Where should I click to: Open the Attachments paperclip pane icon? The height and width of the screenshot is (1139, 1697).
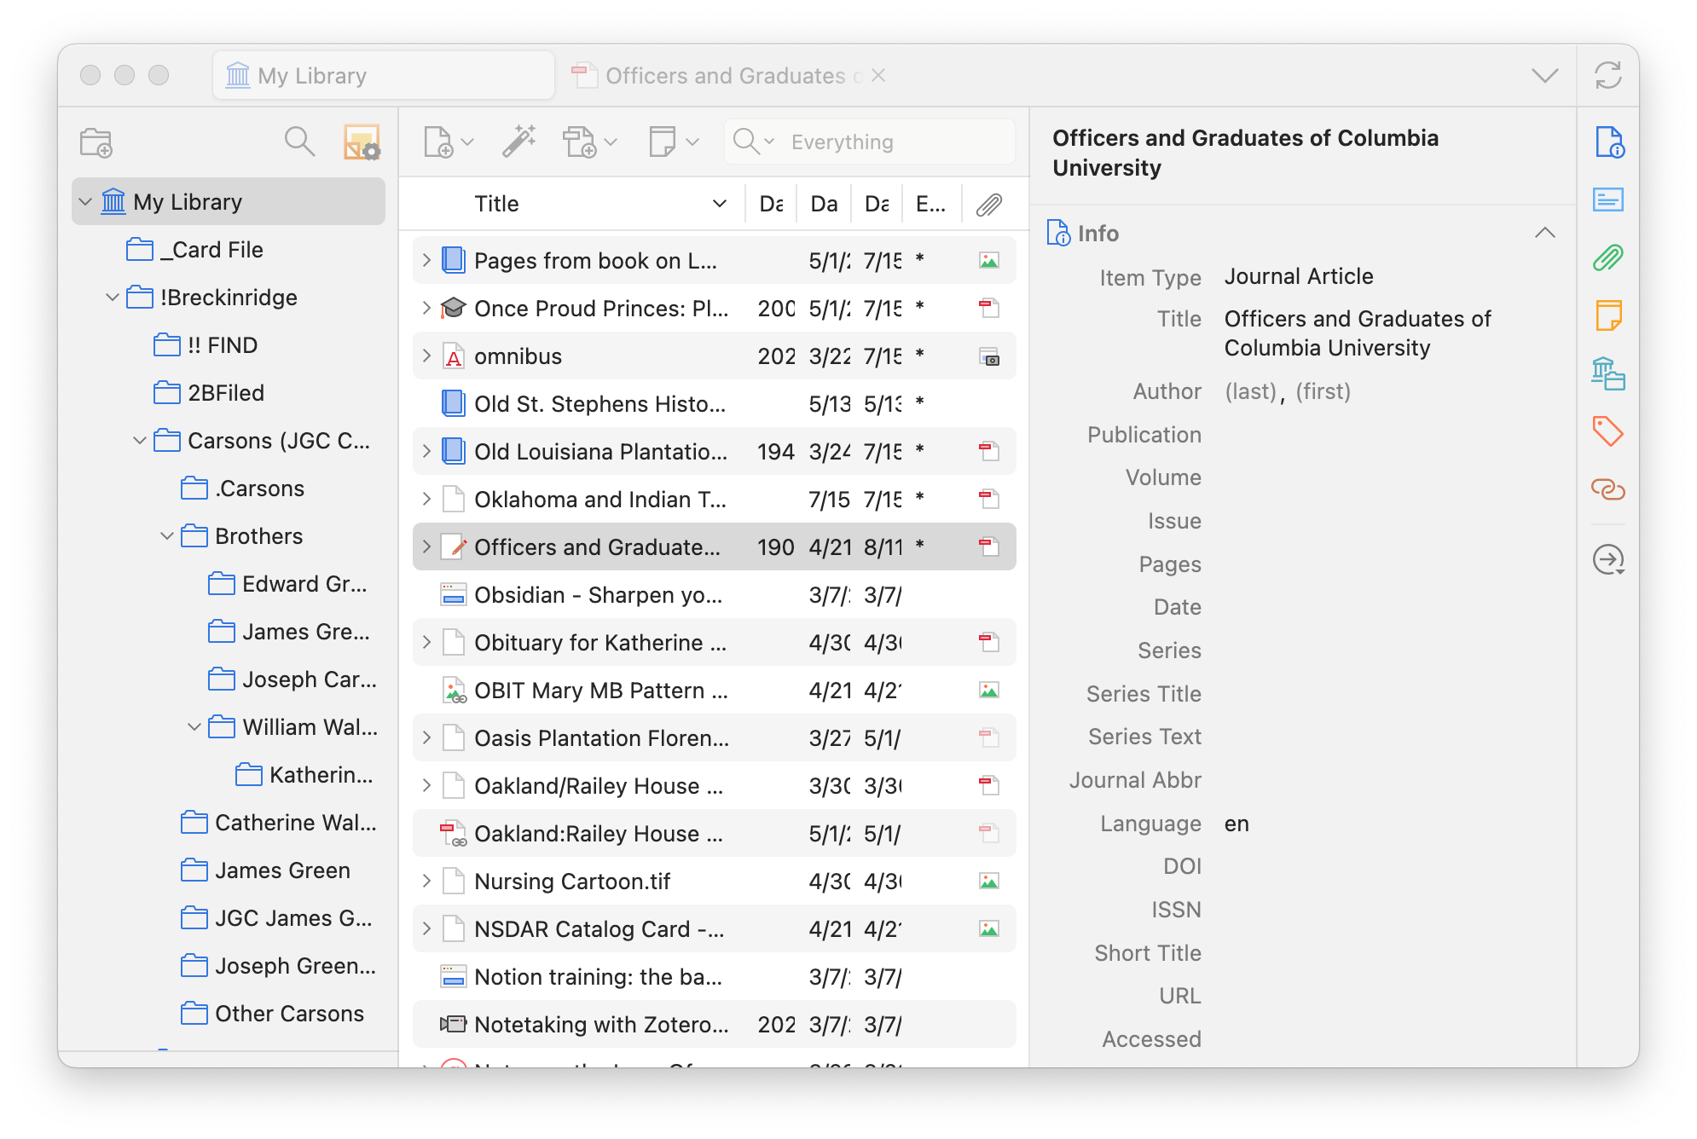[1607, 257]
